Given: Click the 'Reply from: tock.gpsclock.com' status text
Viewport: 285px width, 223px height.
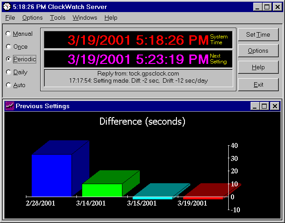Looking at the screenshot, I should click(138, 73).
